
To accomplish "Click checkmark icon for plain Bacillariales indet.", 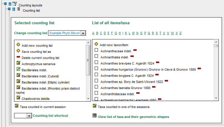I will 18,69.
